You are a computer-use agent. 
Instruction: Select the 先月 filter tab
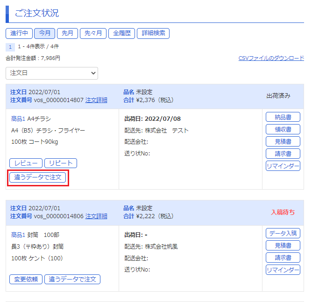68,33
